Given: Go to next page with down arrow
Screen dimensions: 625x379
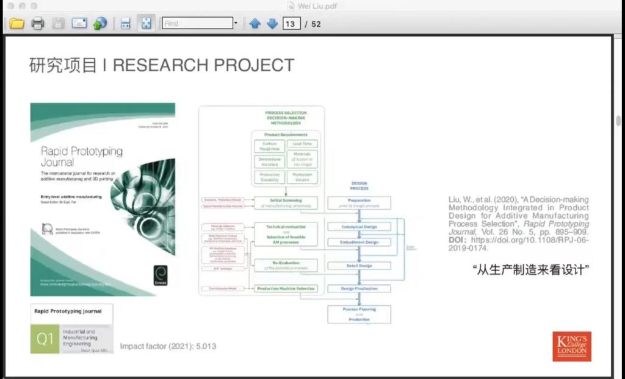Looking at the screenshot, I should [272, 24].
